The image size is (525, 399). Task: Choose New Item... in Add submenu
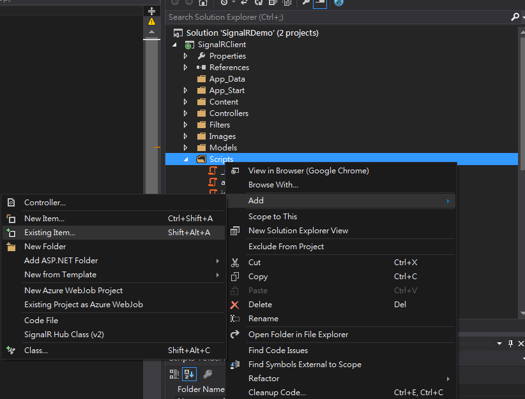(114, 219)
